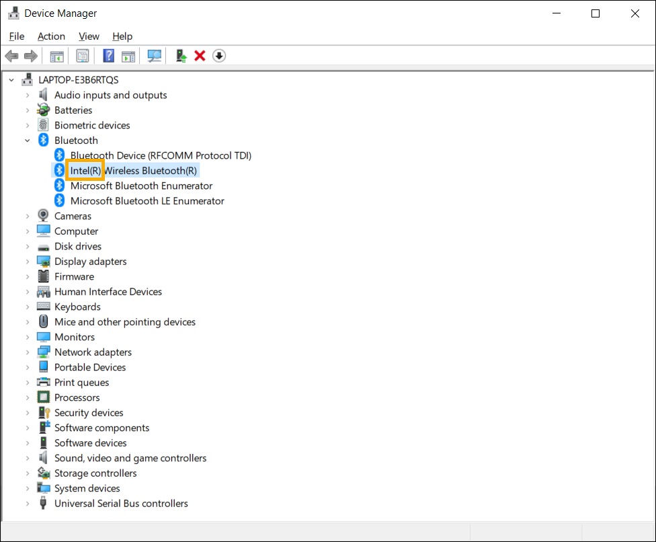Screen dimensions: 656x542
Task: Click the circled down-arrow Disable device icon
Action: click(x=219, y=56)
